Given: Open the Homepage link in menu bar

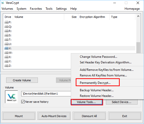Looking at the screenshot, I should coord(132,9).
